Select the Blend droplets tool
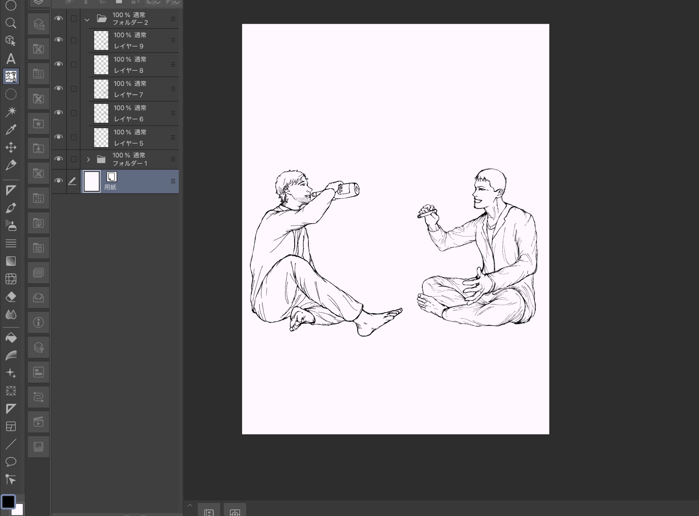The width and height of the screenshot is (699, 516). tap(11, 314)
